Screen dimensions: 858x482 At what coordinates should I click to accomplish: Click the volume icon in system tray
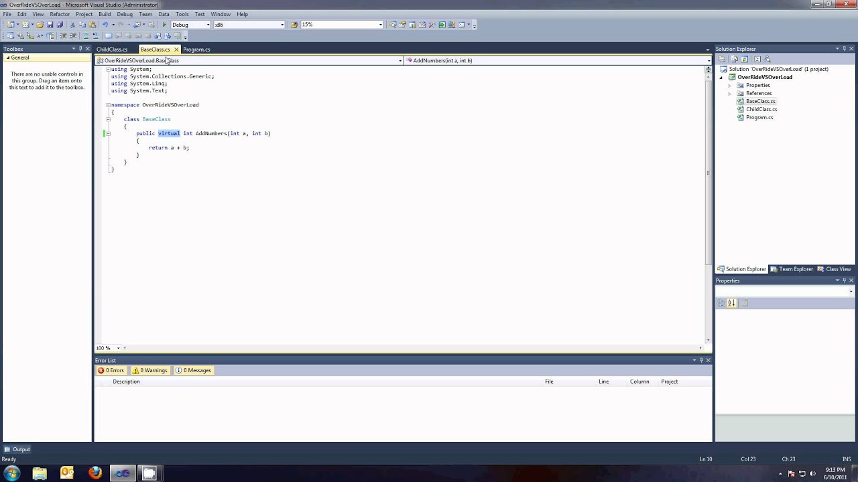[812, 474]
